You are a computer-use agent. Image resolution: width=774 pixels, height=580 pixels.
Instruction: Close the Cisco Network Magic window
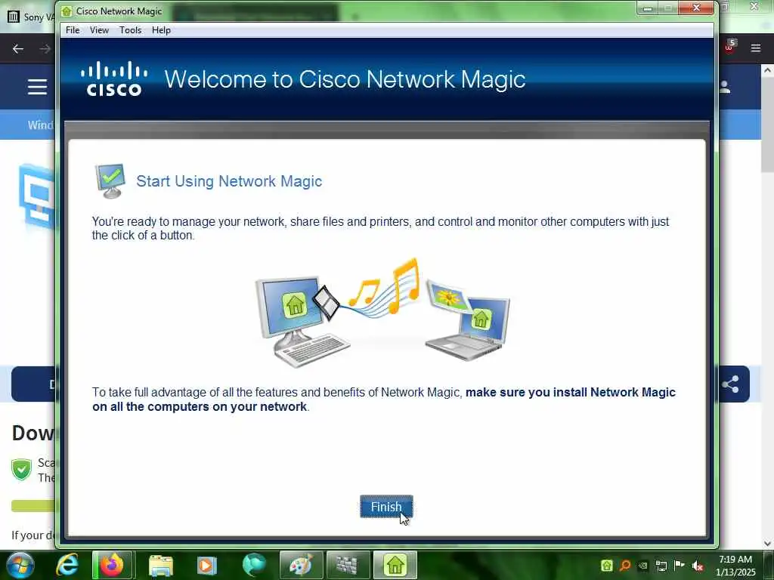click(696, 8)
